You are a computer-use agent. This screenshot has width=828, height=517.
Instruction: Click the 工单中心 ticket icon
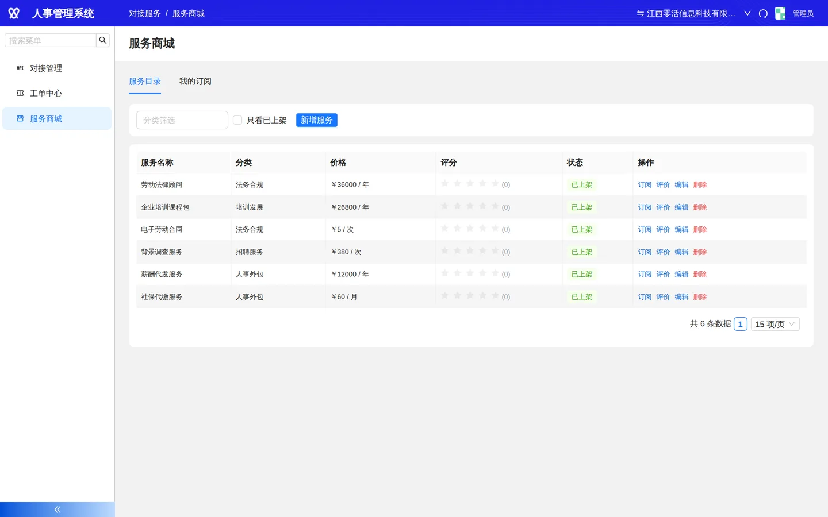click(x=20, y=93)
